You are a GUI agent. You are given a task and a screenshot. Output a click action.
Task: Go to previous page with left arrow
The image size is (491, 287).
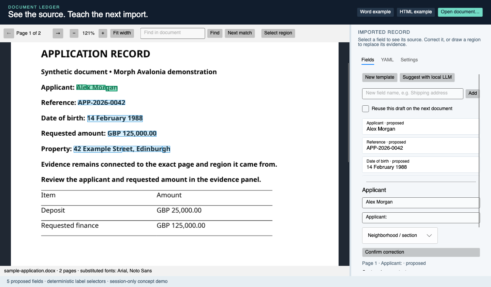[x=9, y=33]
